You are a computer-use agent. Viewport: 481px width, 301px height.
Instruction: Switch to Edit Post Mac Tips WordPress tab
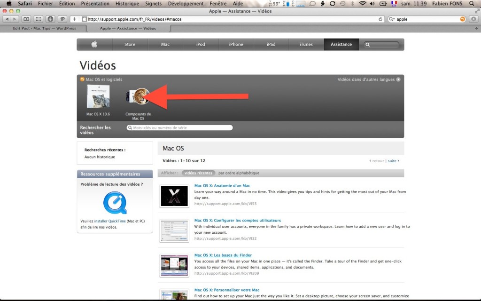pyautogui.click(x=44, y=28)
